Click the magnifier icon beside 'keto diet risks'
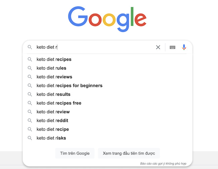The height and width of the screenshot is (169, 218). 30,138
